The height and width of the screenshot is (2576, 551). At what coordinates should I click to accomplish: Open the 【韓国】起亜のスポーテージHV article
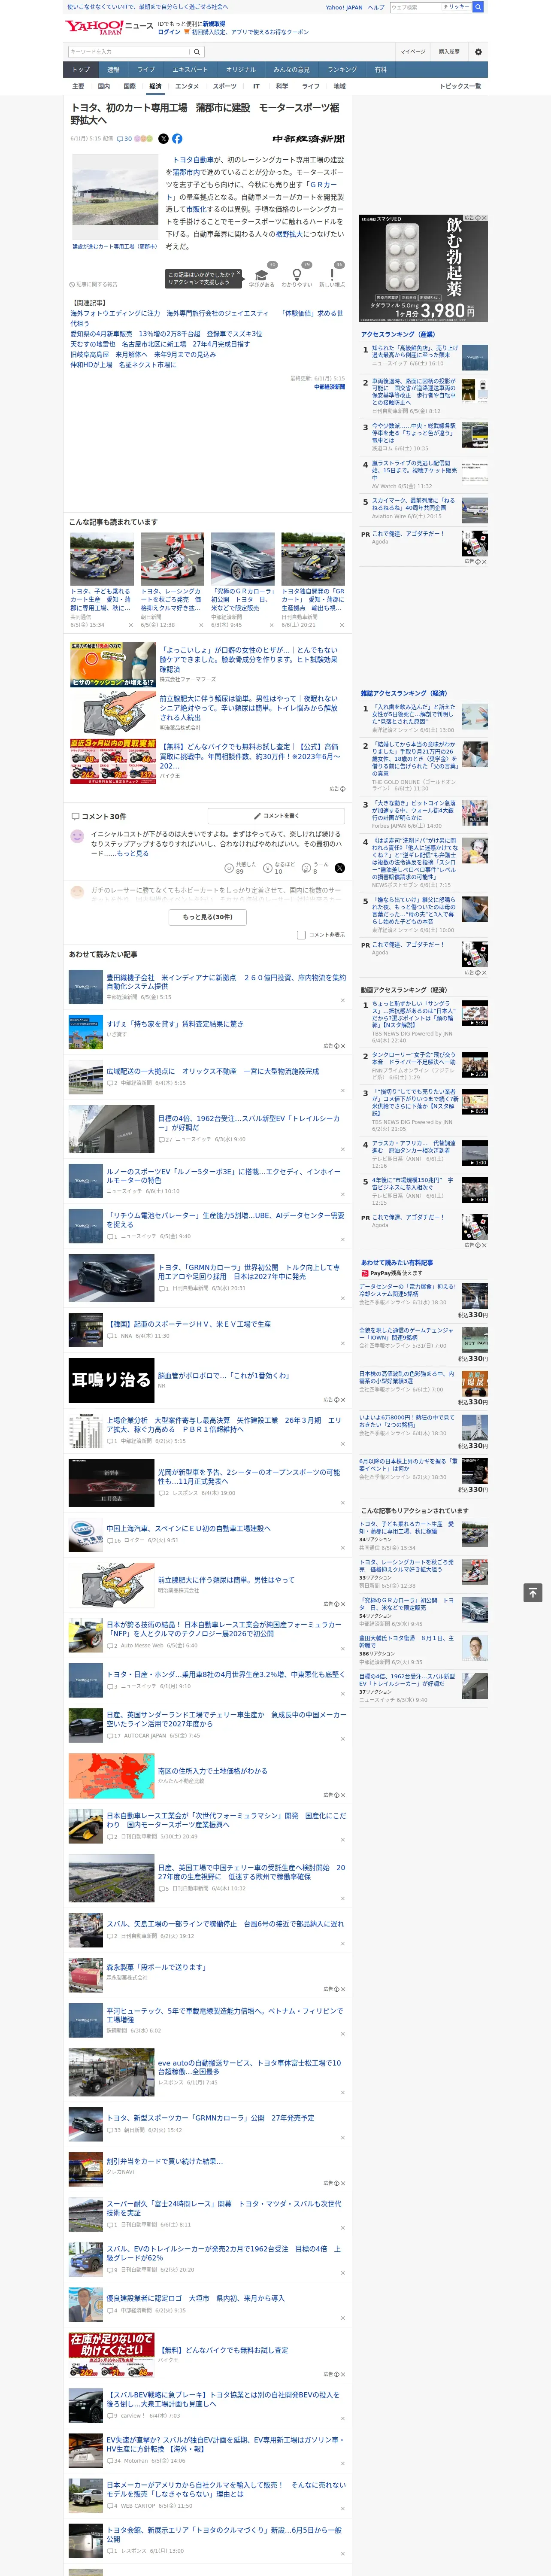tap(188, 1323)
